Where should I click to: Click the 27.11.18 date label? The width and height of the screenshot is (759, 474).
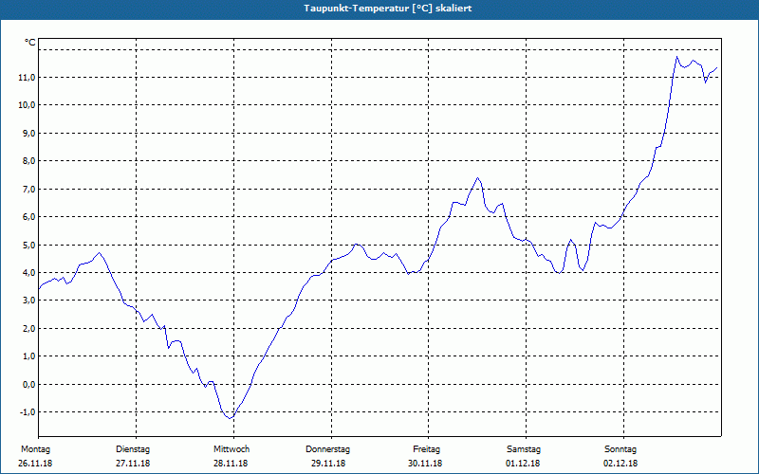point(133,464)
